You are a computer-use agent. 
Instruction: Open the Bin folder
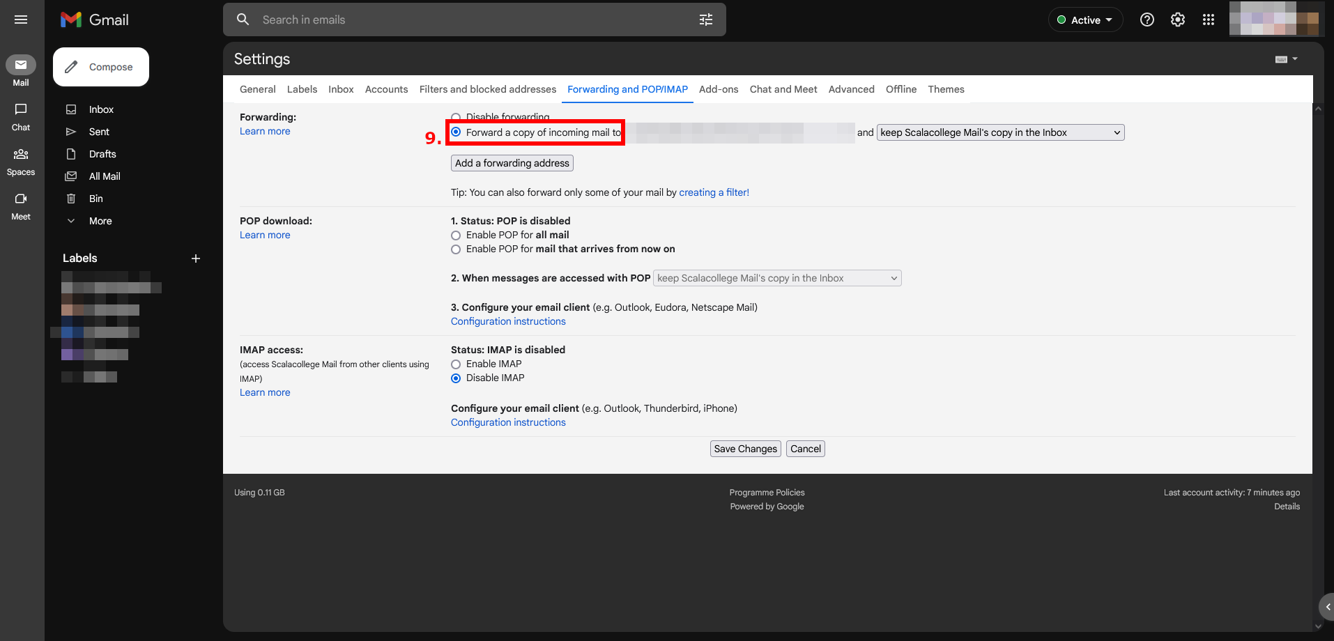96,199
